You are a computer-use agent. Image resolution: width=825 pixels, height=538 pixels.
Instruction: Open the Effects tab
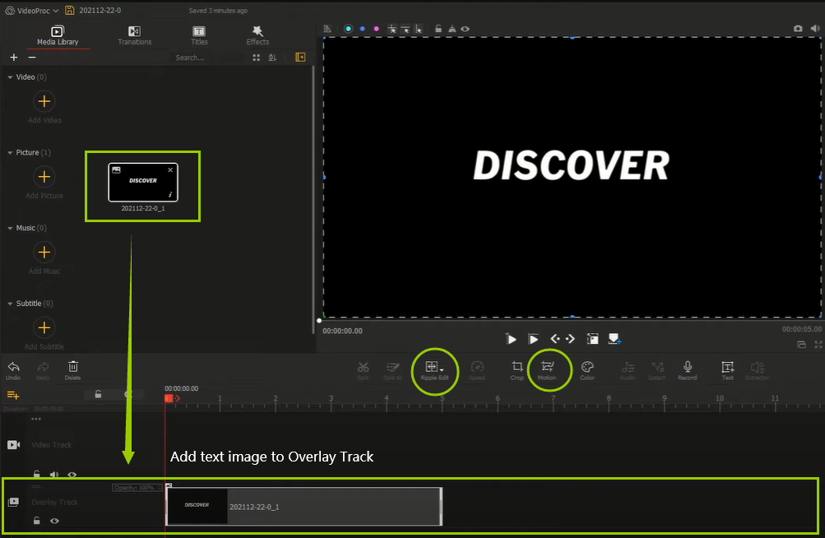tap(257, 35)
